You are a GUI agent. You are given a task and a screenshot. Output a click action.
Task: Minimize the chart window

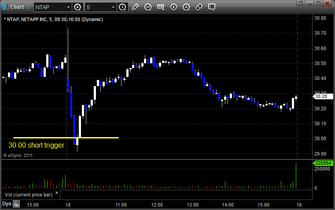[x=310, y=3]
